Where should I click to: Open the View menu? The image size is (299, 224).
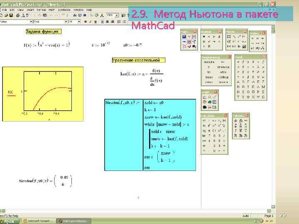(20, 10)
